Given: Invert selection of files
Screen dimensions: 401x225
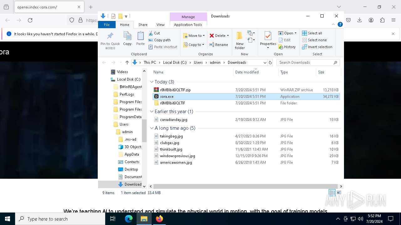Looking at the screenshot, I should (x=317, y=47).
